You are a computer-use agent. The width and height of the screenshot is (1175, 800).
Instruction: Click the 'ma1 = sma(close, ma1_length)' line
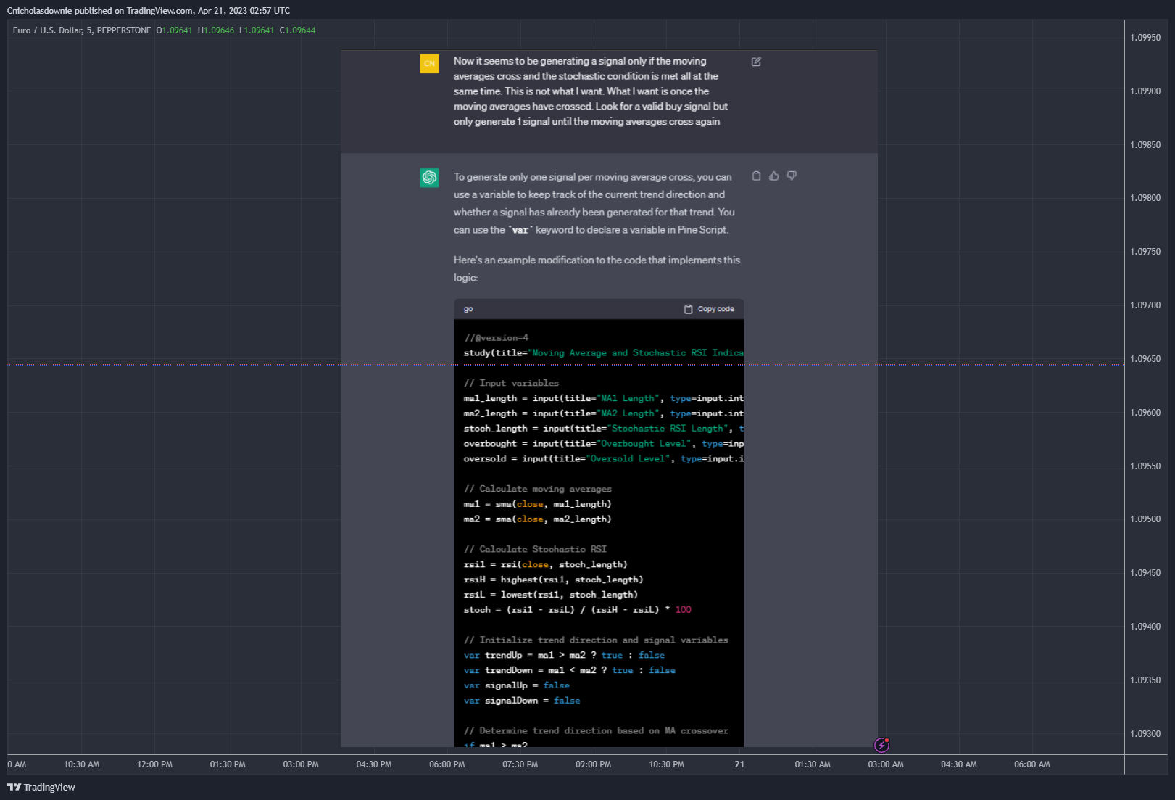pyautogui.click(x=537, y=504)
